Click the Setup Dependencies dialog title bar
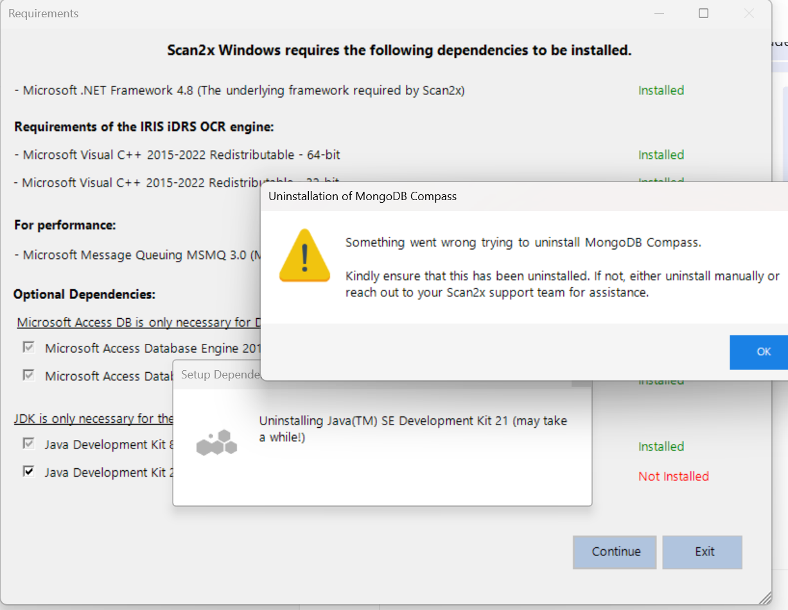Viewport: 788px width, 610px height. click(x=220, y=375)
